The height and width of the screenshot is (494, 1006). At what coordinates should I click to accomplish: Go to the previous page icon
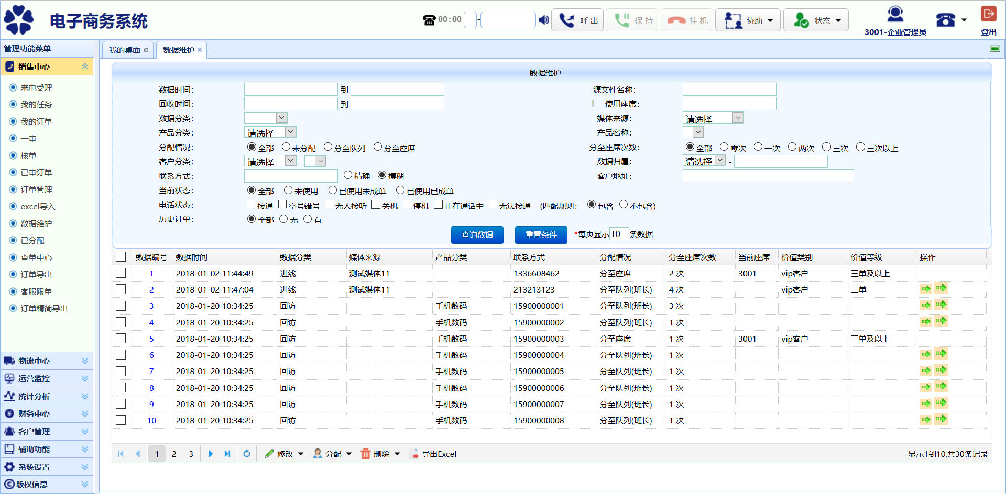[138, 454]
